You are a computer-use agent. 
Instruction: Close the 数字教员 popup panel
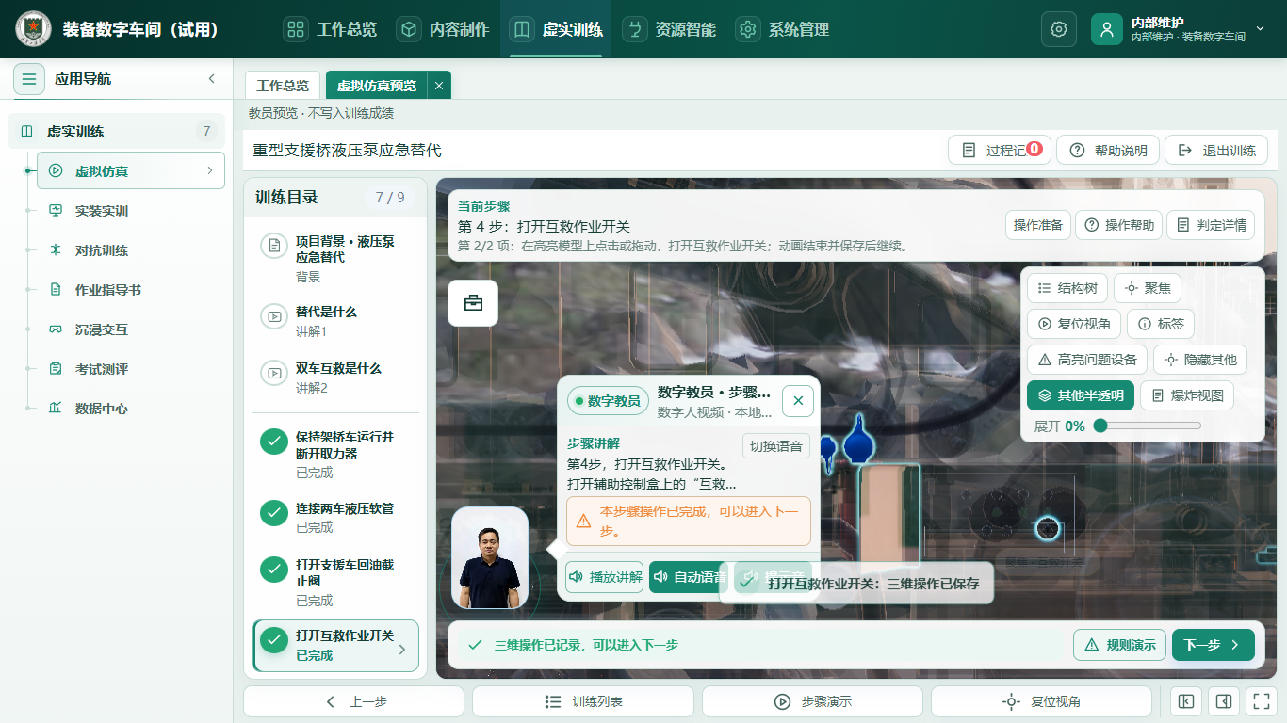click(798, 401)
